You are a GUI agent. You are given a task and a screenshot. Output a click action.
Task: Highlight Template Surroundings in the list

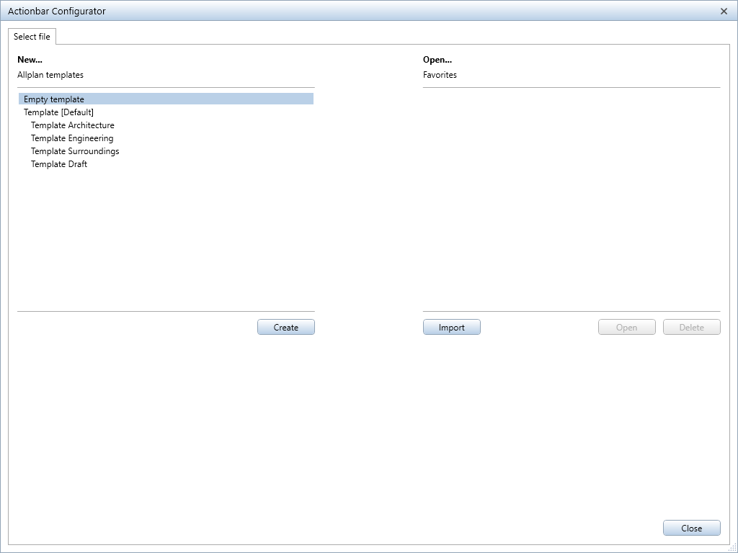pyautogui.click(x=75, y=151)
